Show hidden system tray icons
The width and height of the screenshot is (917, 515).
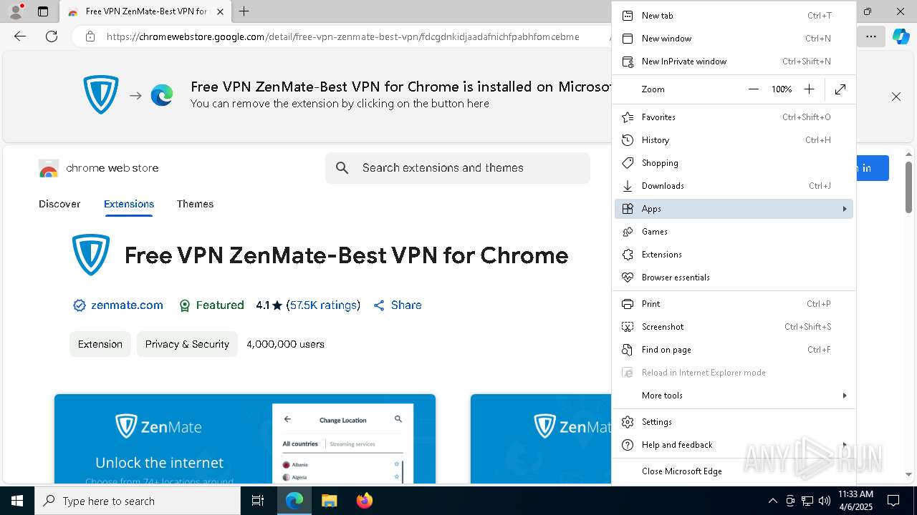click(772, 501)
